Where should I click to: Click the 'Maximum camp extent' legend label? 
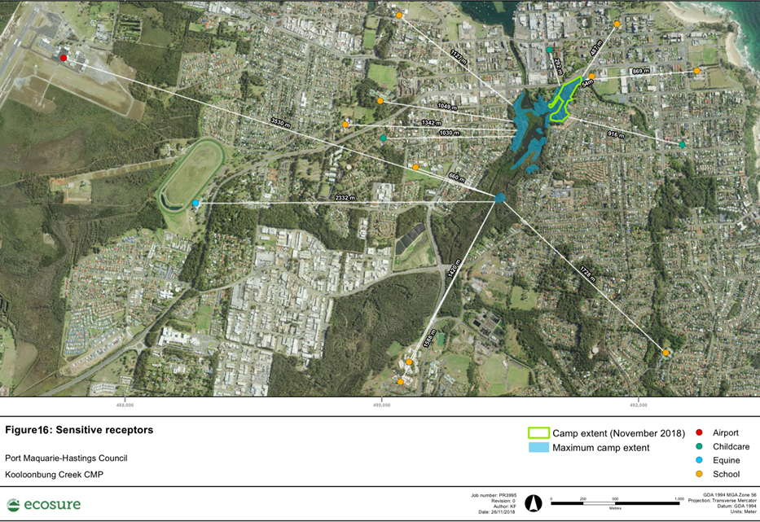coord(601,448)
